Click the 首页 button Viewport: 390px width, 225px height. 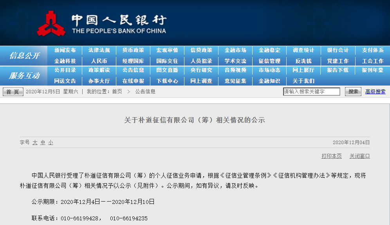pos(13,92)
